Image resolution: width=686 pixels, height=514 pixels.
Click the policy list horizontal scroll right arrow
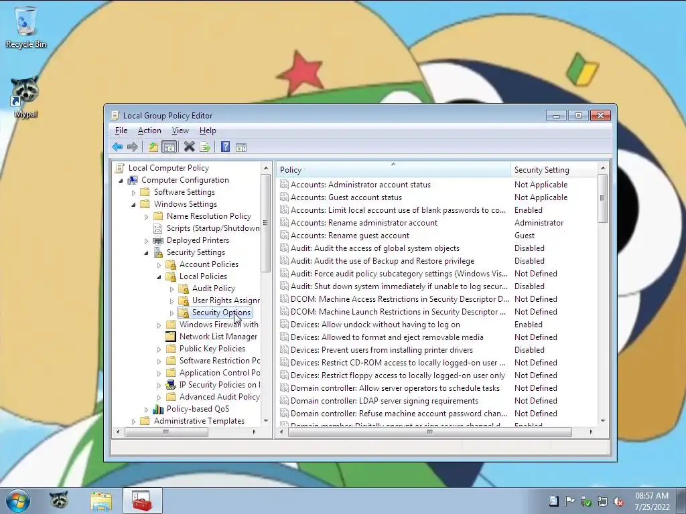tap(591, 432)
